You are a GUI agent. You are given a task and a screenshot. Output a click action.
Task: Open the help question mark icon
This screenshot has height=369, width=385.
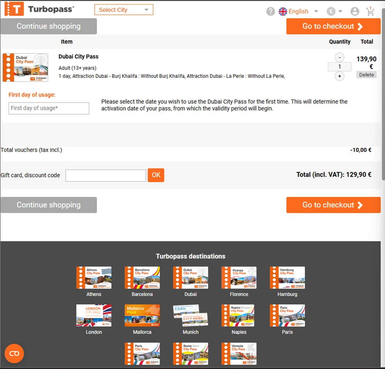(271, 11)
